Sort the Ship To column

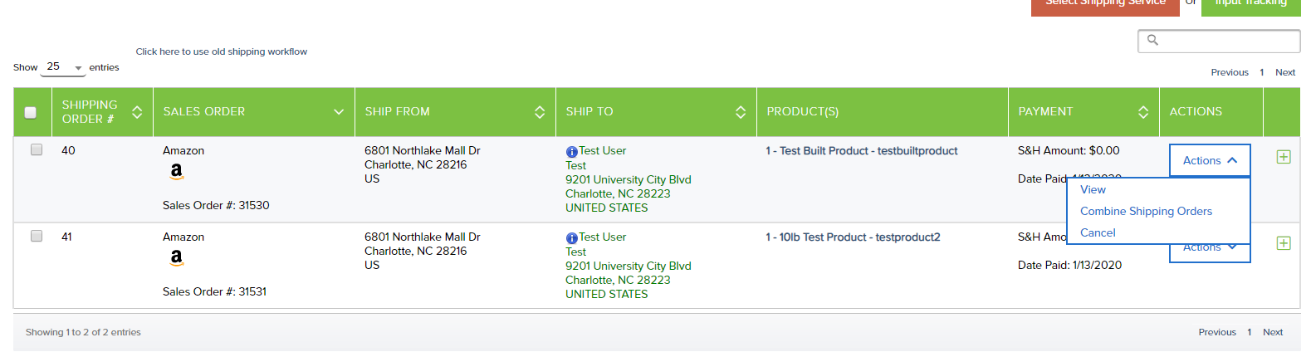[741, 112]
